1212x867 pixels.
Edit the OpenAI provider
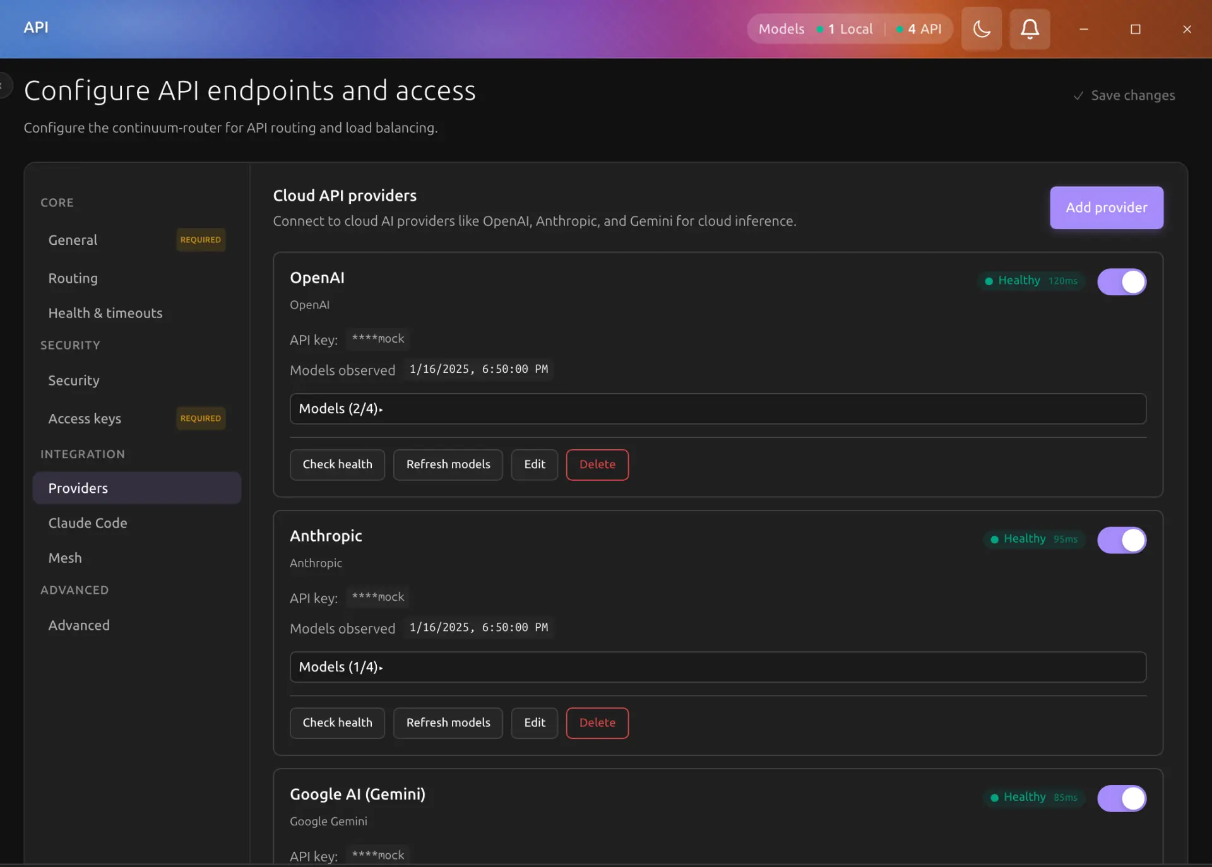(535, 464)
